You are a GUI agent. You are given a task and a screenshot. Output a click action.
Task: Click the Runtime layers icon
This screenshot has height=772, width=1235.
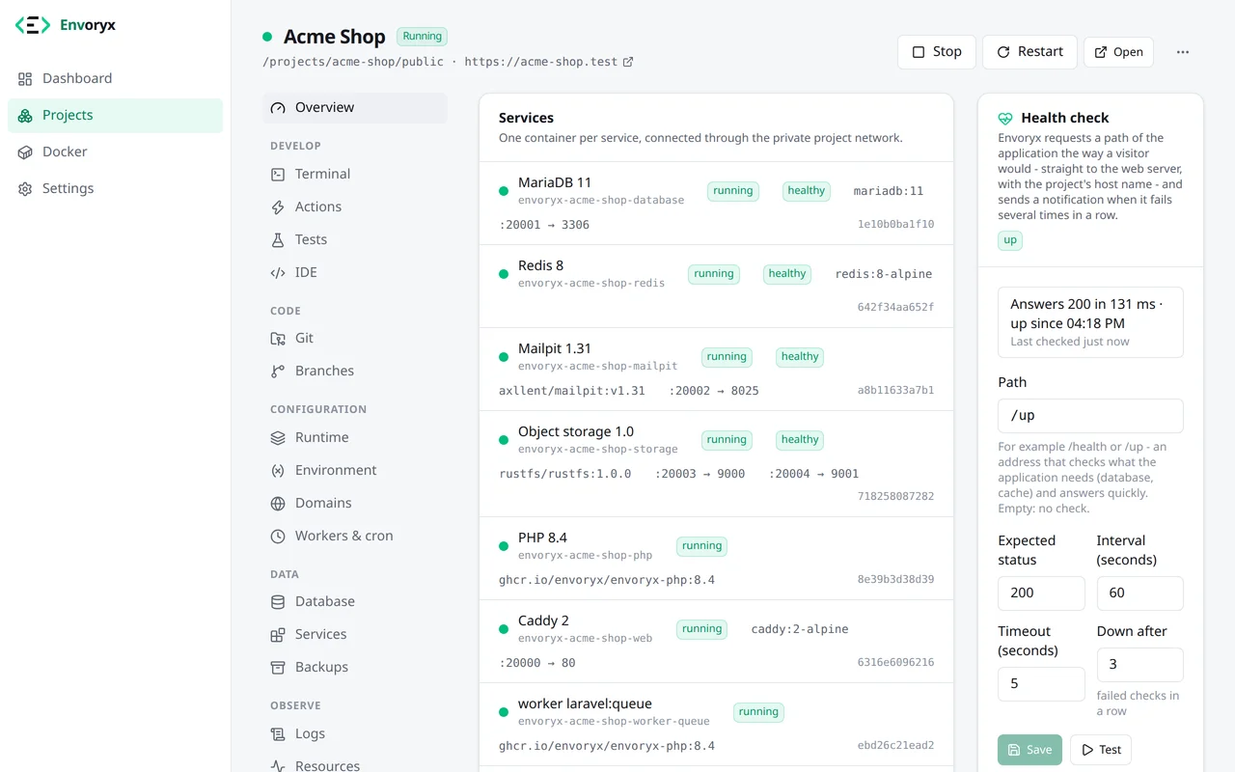pyautogui.click(x=278, y=438)
